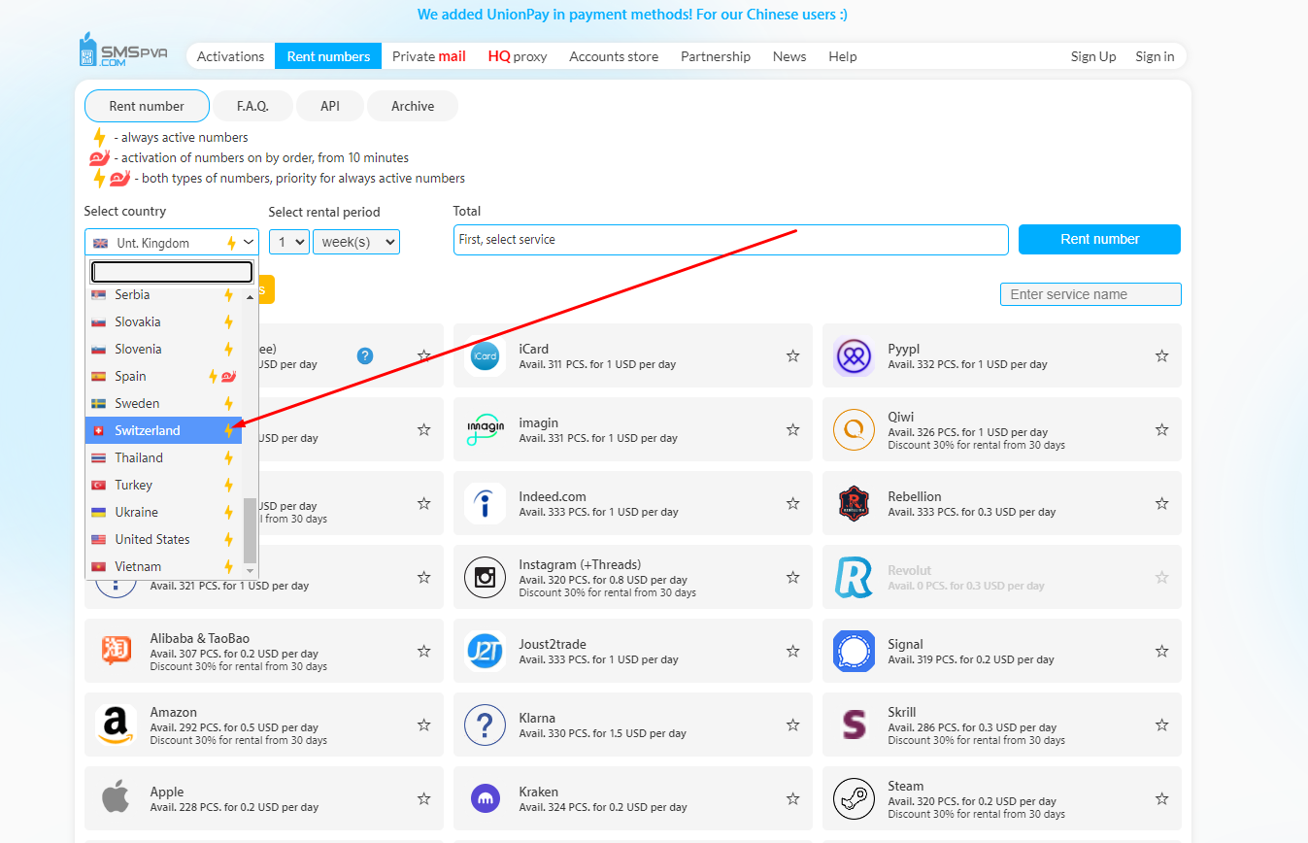The height and width of the screenshot is (843, 1308).
Task: Choose Switzerland from the country list
Action: (x=163, y=430)
